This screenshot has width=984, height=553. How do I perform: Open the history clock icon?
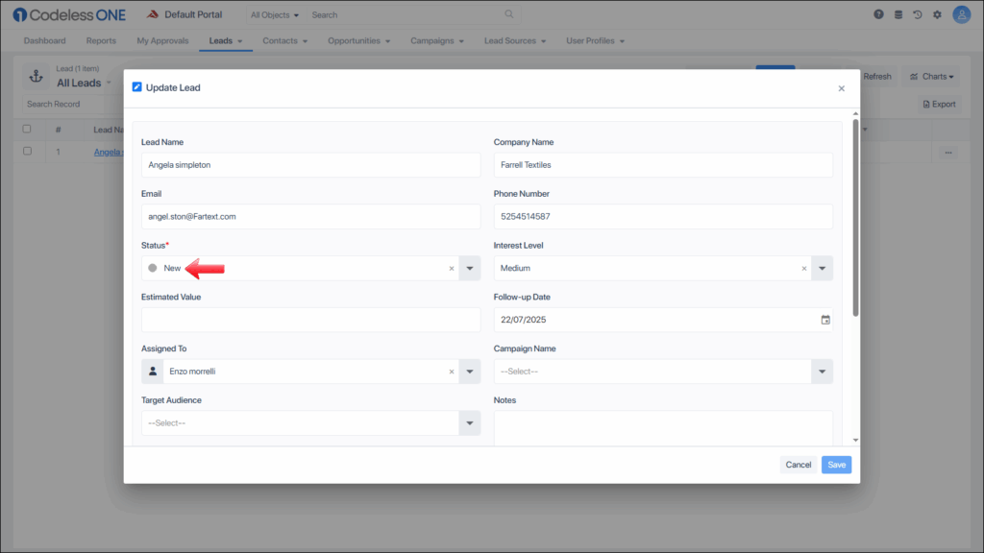point(918,14)
